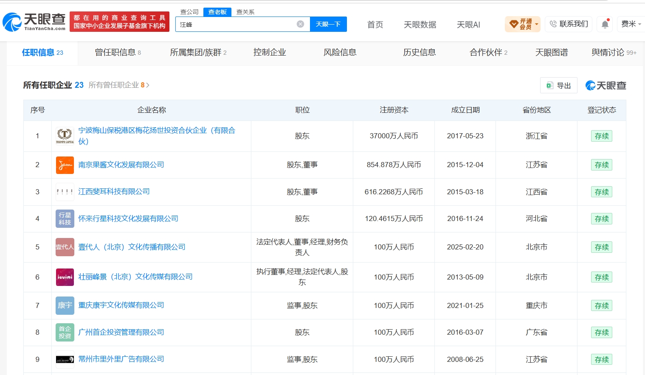The width and height of the screenshot is (645, 375).
Task: Open 南京果酱文化发展有限公司 link
Action: (x=121, y=165)
